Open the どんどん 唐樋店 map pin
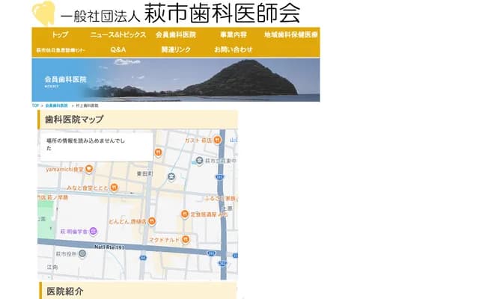479x299 pixels. 152,221
